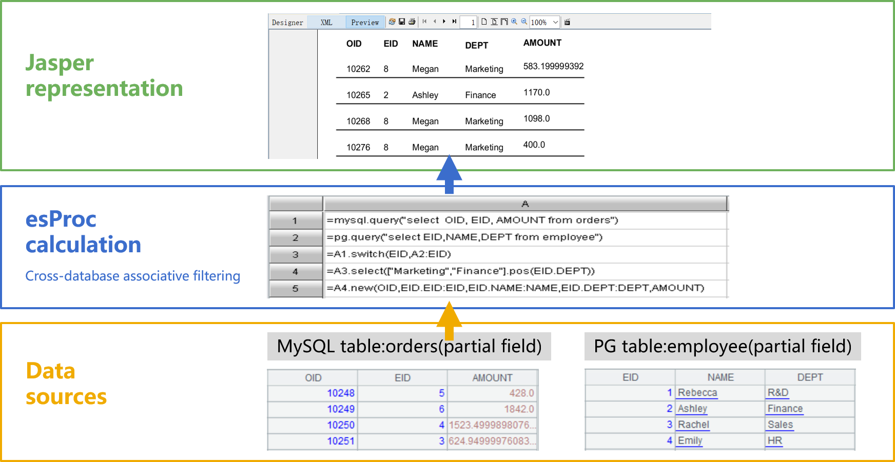Select the actual size page icon
The width and height of the screenshot is (895, 462).
484,22
